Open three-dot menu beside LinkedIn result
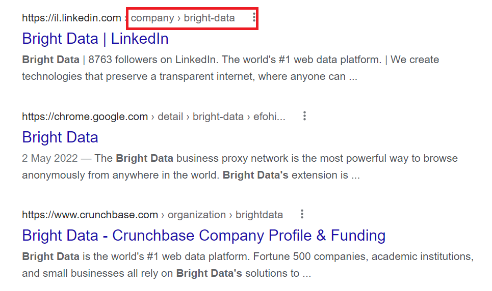Viewport: 492px width, 291px height. tap(254, 17)
